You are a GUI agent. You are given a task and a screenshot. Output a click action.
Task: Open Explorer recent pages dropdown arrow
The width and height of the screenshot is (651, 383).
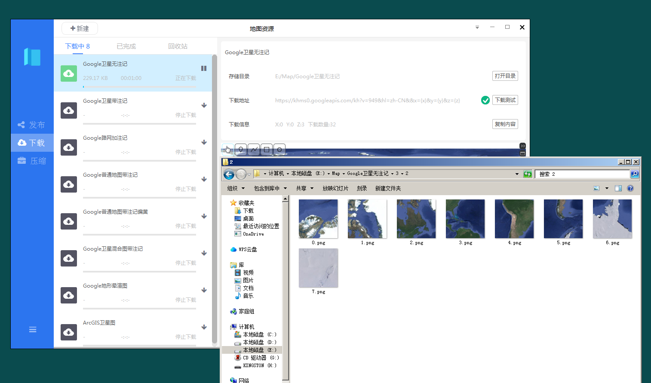pyautogui.click(x=249, y=175)
